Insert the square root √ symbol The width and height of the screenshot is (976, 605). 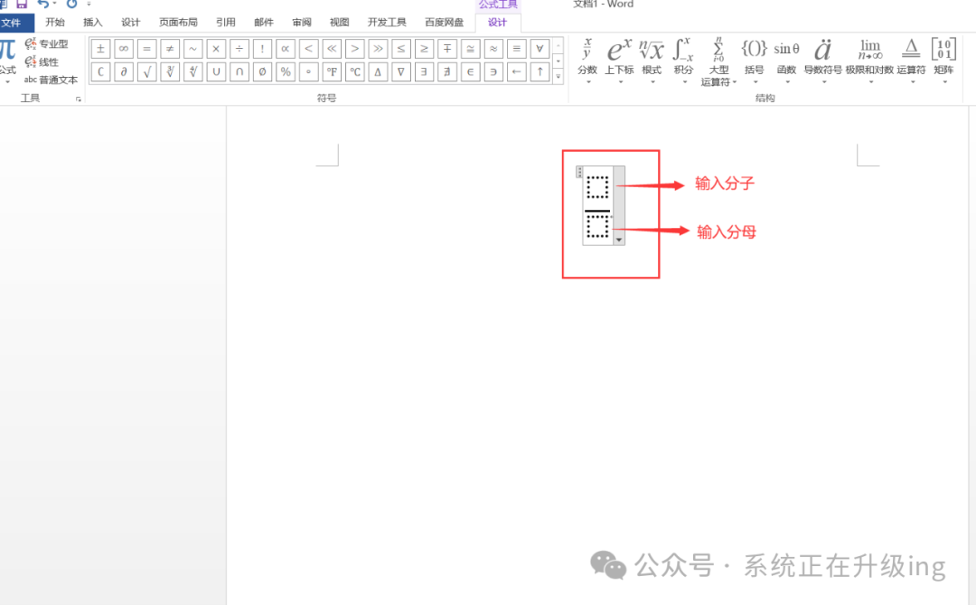click(x=147, y=71)
